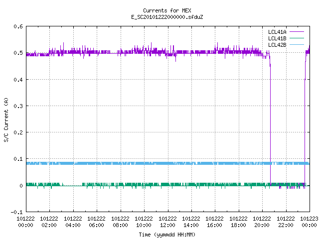Click the y-axis label 'S/C Current (A)'
The image size is (319, 239).
click(x=6, y=120)
